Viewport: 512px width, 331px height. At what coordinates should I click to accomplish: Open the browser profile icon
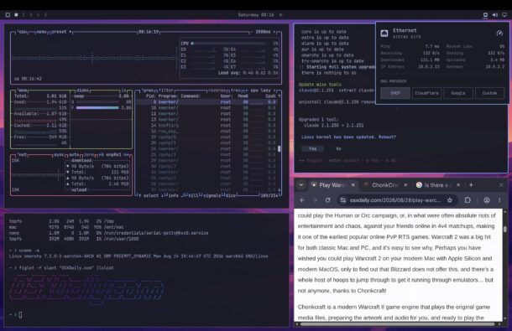pos(487,200)
